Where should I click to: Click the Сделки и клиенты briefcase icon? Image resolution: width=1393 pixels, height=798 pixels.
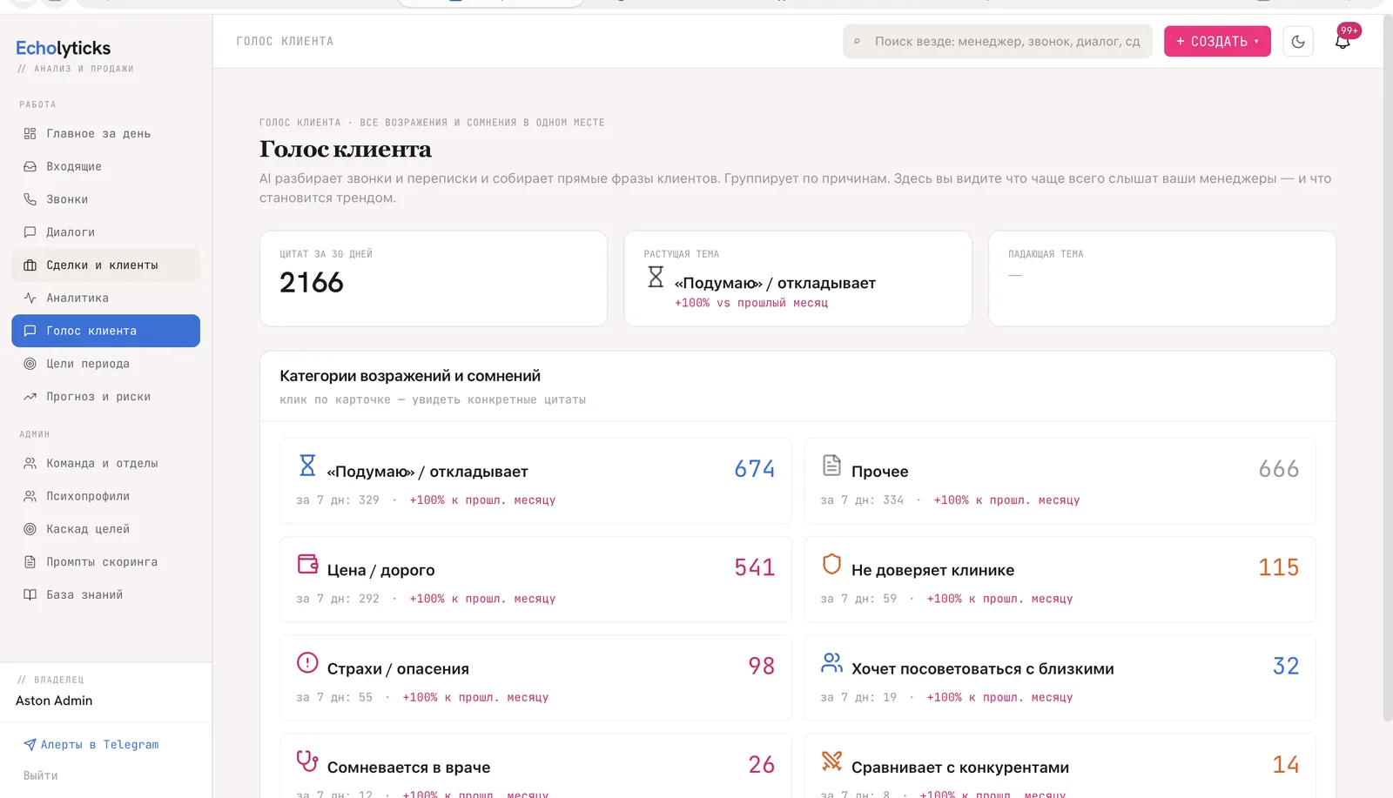(30, 265)
